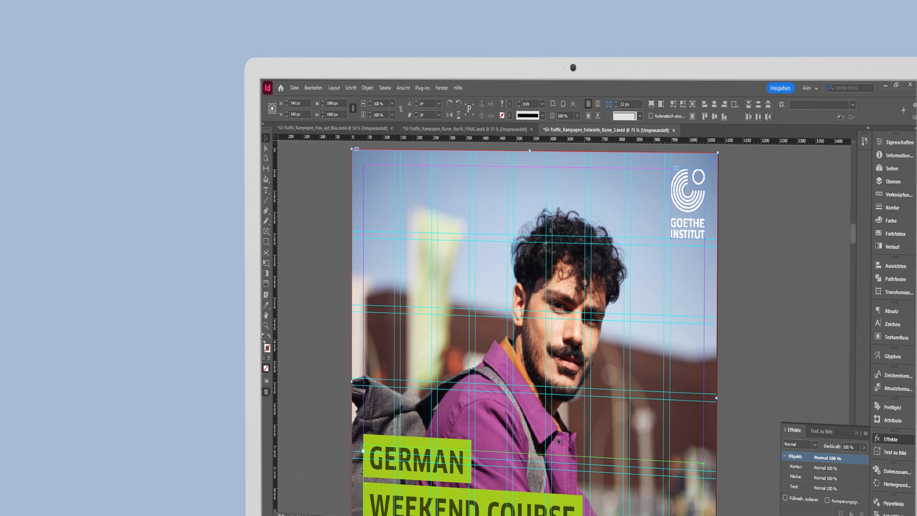The image size is (917, 516).
Task: Expand the Effekte panel overflow chevrons
Action: (x=856, y=433)
